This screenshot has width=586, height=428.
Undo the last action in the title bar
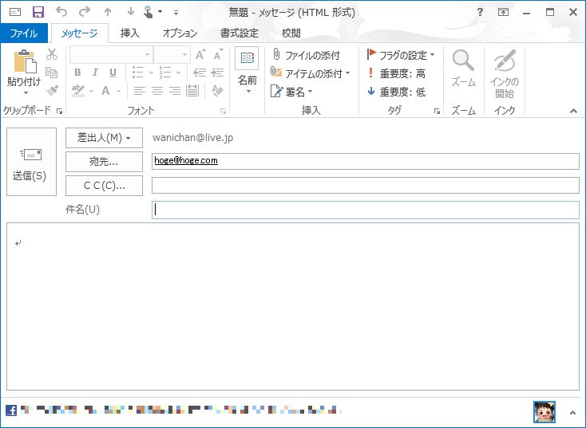coord(61,12)
